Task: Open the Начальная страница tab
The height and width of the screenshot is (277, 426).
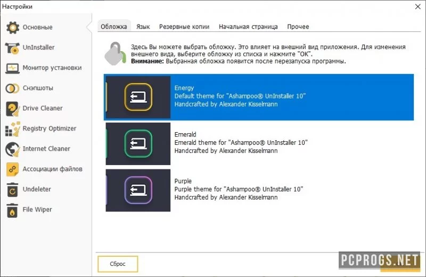Action: pyautogui.click(x=248, y=27)
